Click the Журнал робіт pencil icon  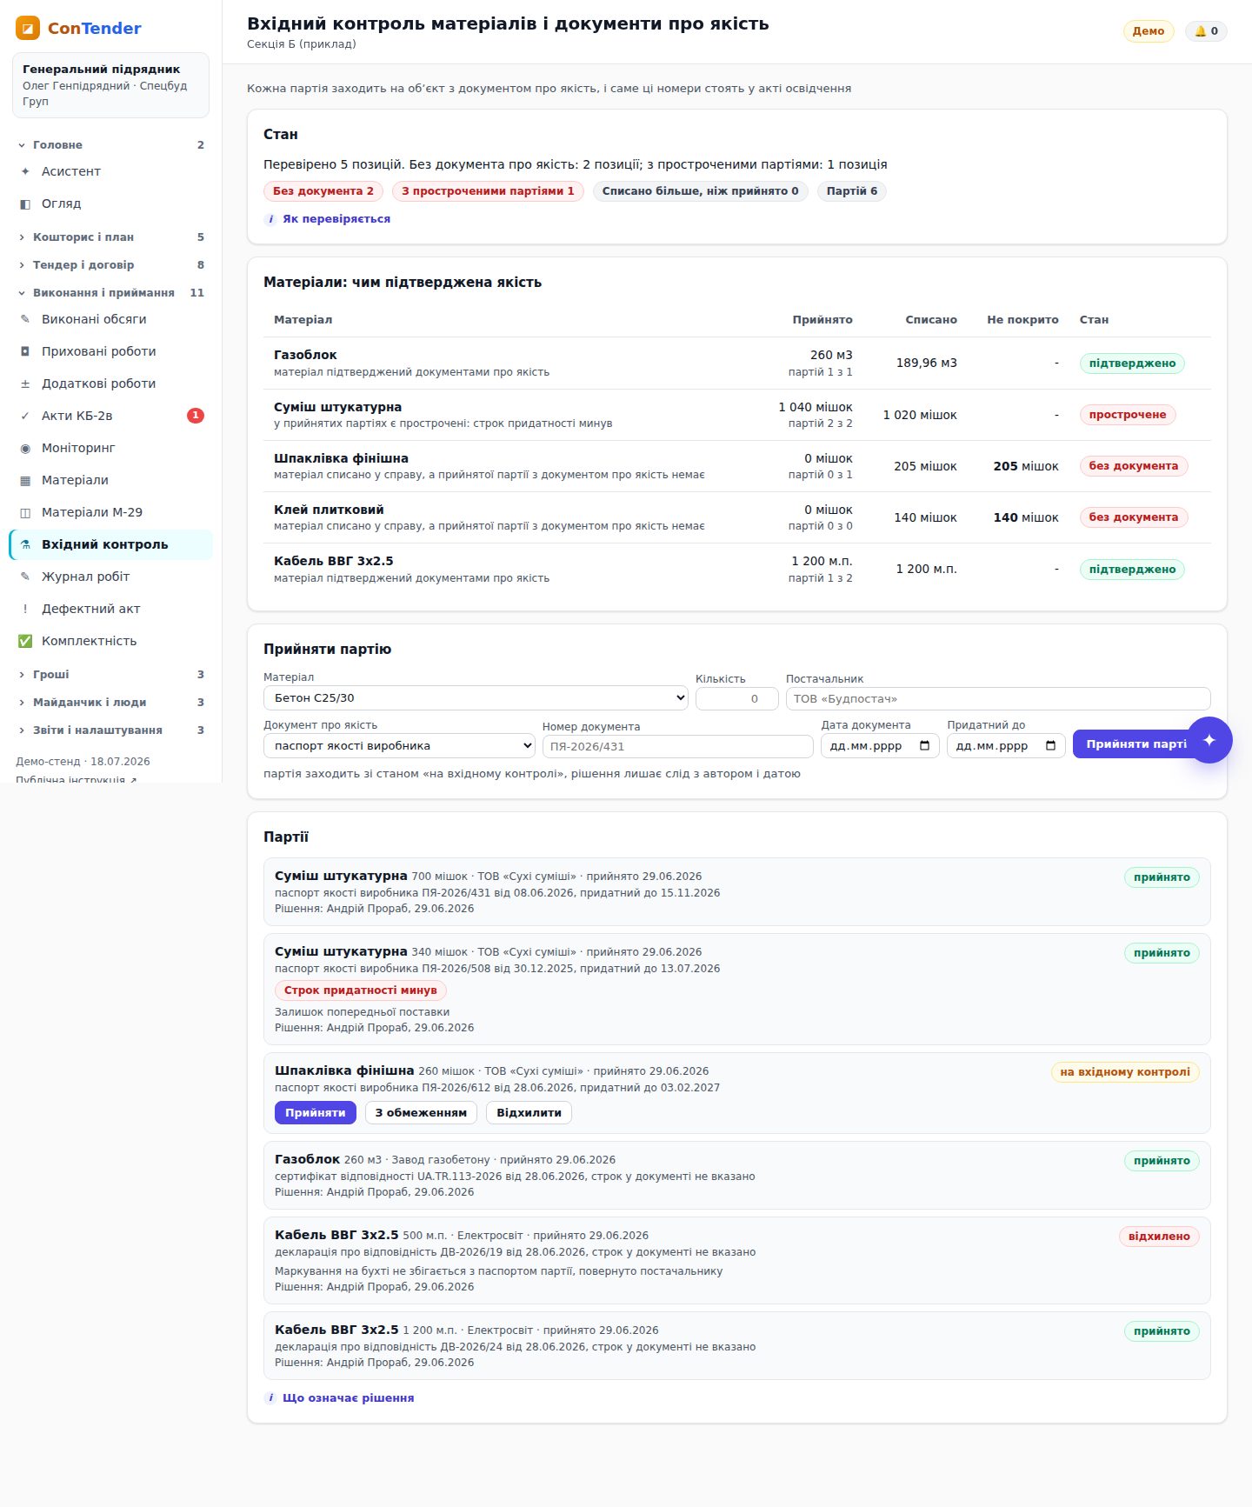(25, 577)
